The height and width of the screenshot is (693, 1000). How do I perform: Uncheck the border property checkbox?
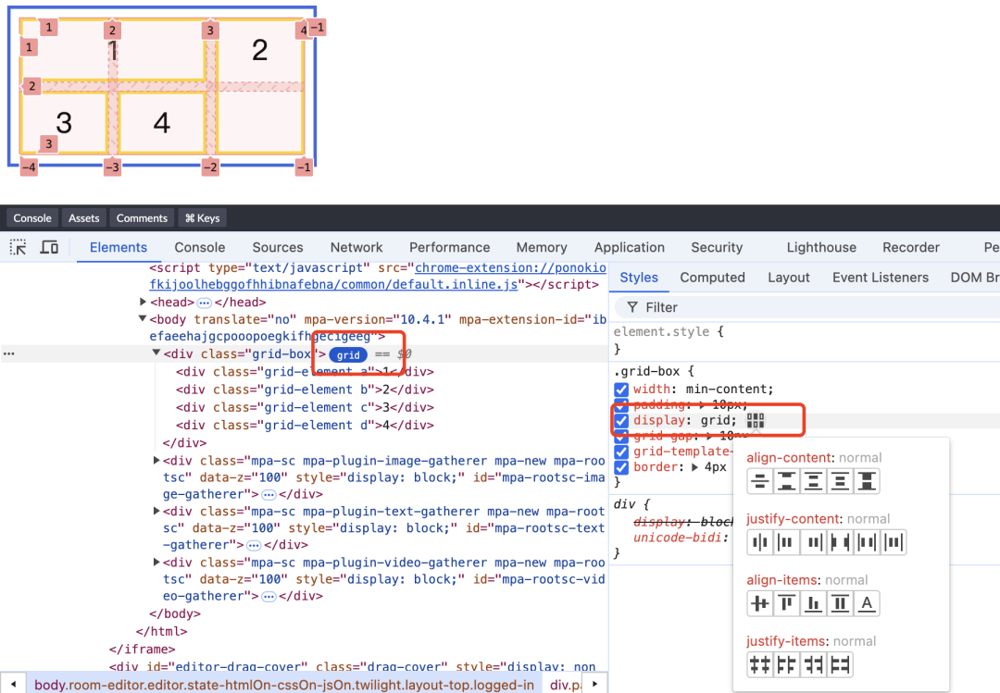point(621,467)
